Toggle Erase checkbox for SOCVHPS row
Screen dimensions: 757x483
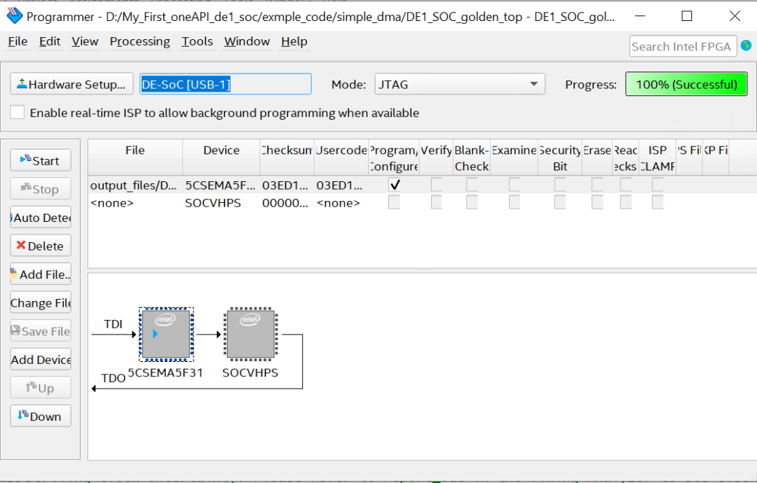[x=597, y=202]
